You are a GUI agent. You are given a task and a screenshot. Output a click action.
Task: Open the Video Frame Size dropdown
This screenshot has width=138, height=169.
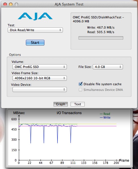coord(40,78)
